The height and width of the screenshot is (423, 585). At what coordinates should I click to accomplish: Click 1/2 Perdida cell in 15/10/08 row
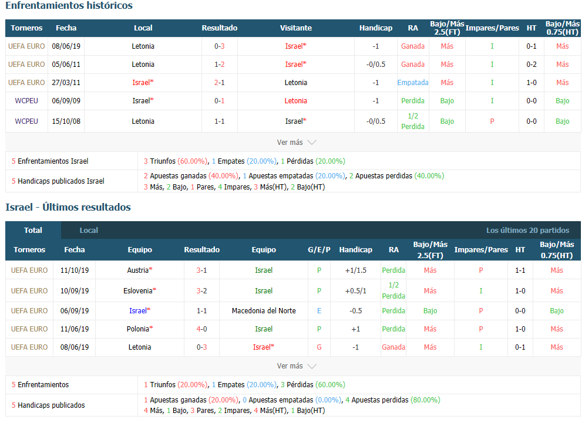(413, 121)
